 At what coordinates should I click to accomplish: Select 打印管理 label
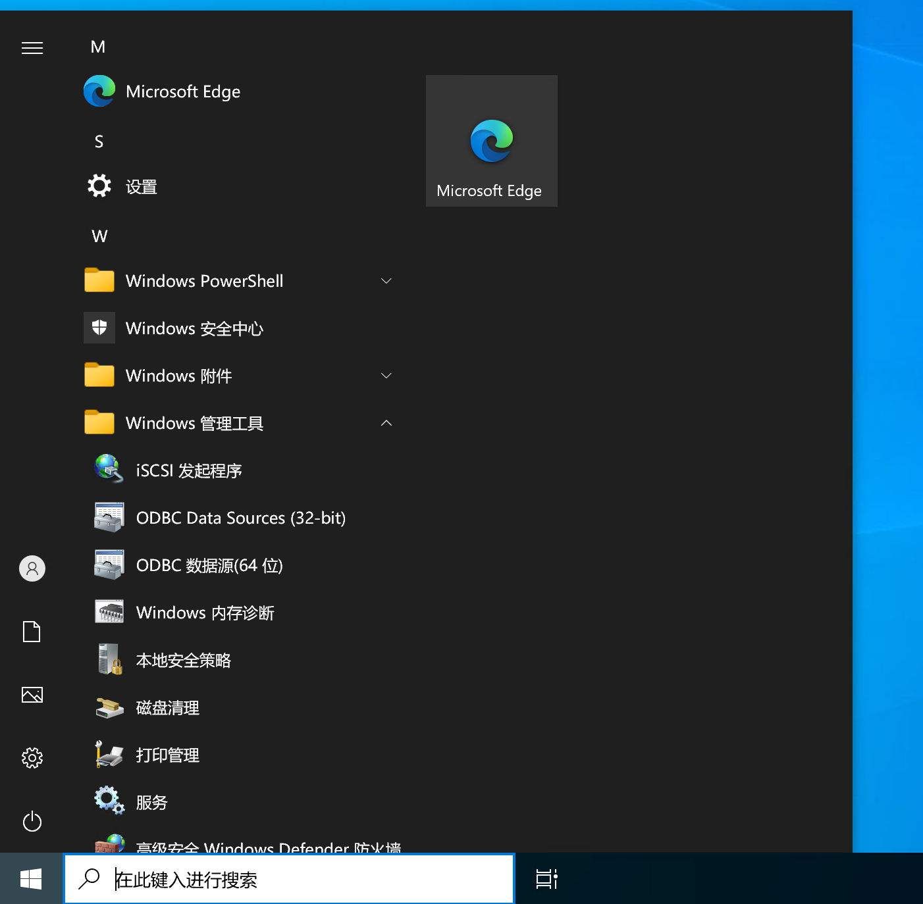tap(168, 755)
